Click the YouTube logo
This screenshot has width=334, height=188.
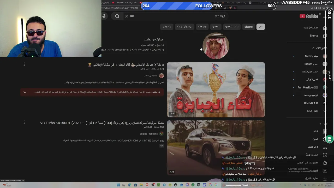[309, 16]
